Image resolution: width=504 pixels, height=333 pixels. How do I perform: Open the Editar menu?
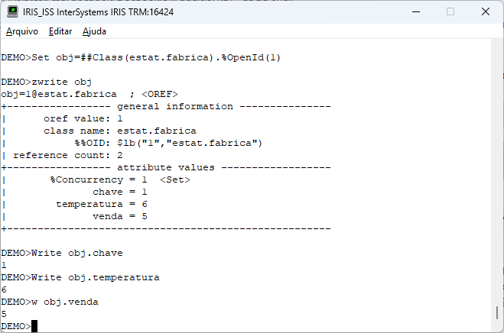pyautogui.click(x=60, y=31)
